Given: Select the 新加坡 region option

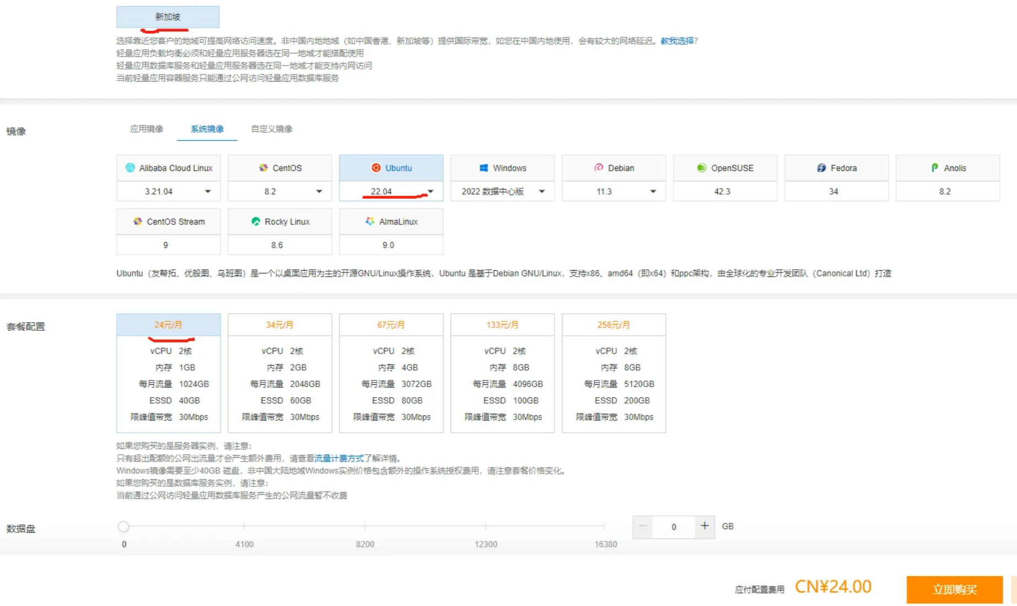Looking at the screenshot, I should pos(168,17).
